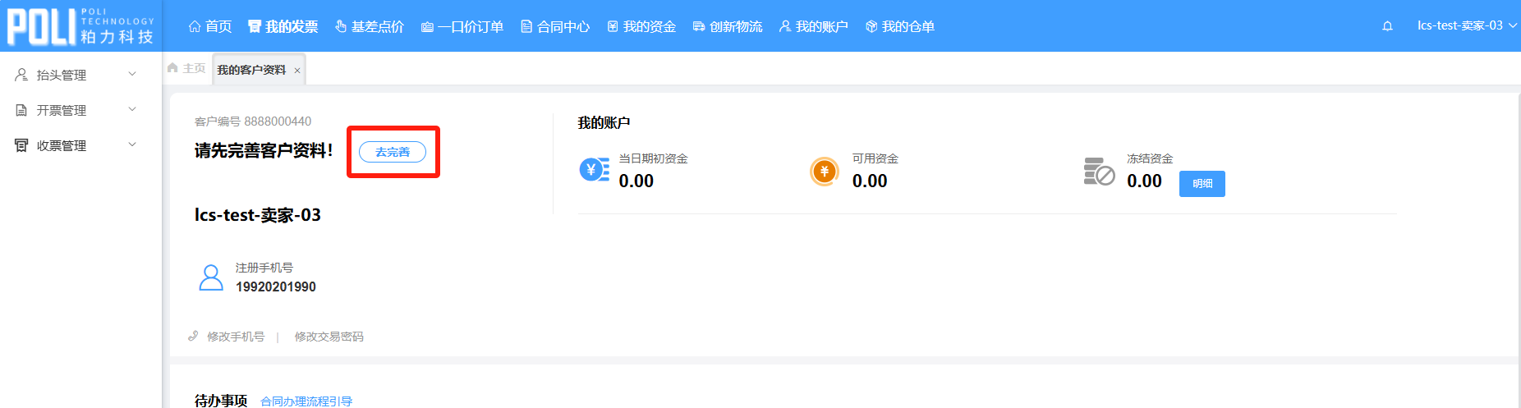This screenshot has width=1521, height=408.
Task: Expand the 开票管理 sidebar menu
Action: click(x=76, y=110)
